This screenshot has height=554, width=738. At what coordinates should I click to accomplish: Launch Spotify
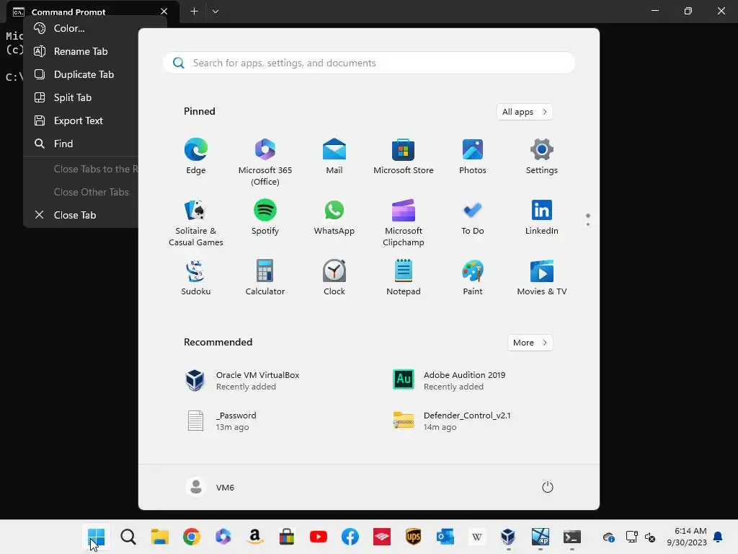(265, 217)
